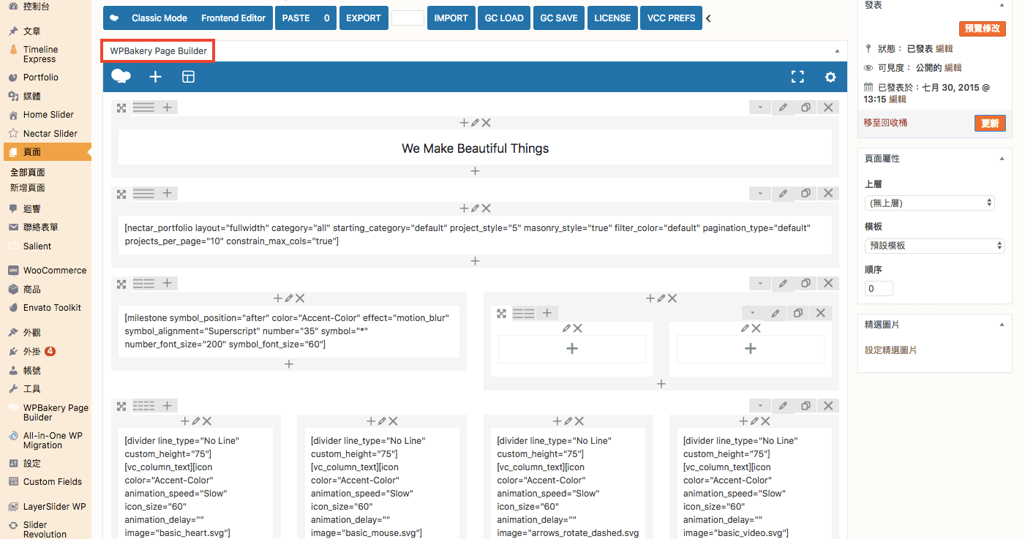Open the Templates layout icon in blue toolbar

[188, 77]
